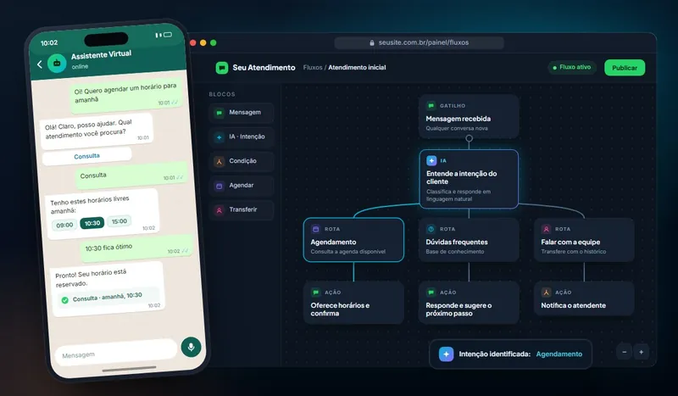The image size is (678, 396).
Task: Select the Mensagem block in the sidebar
Action: (242, 113)
